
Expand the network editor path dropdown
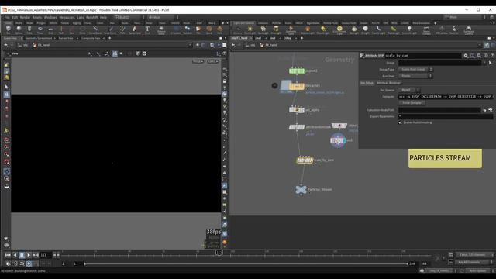click(x=479, y=45)
